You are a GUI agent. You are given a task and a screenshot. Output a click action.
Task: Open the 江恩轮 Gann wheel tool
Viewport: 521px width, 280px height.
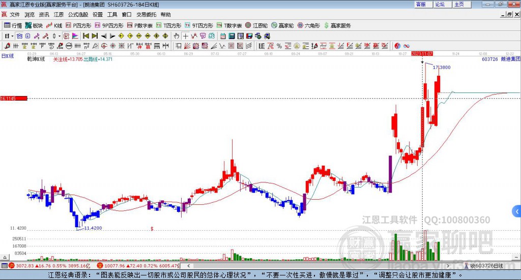point(256,25)
